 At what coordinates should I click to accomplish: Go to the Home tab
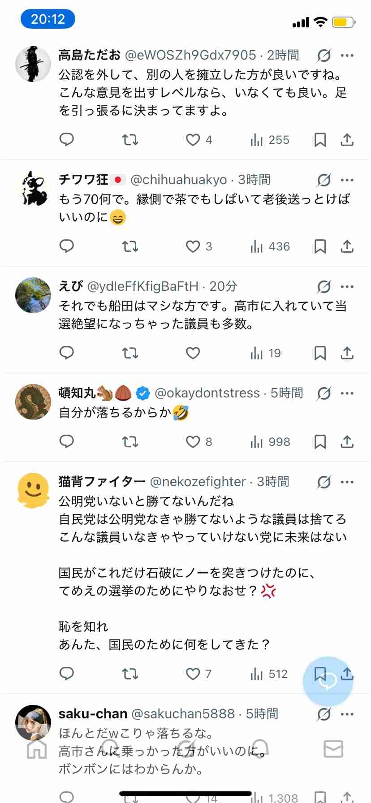point(37,749)
